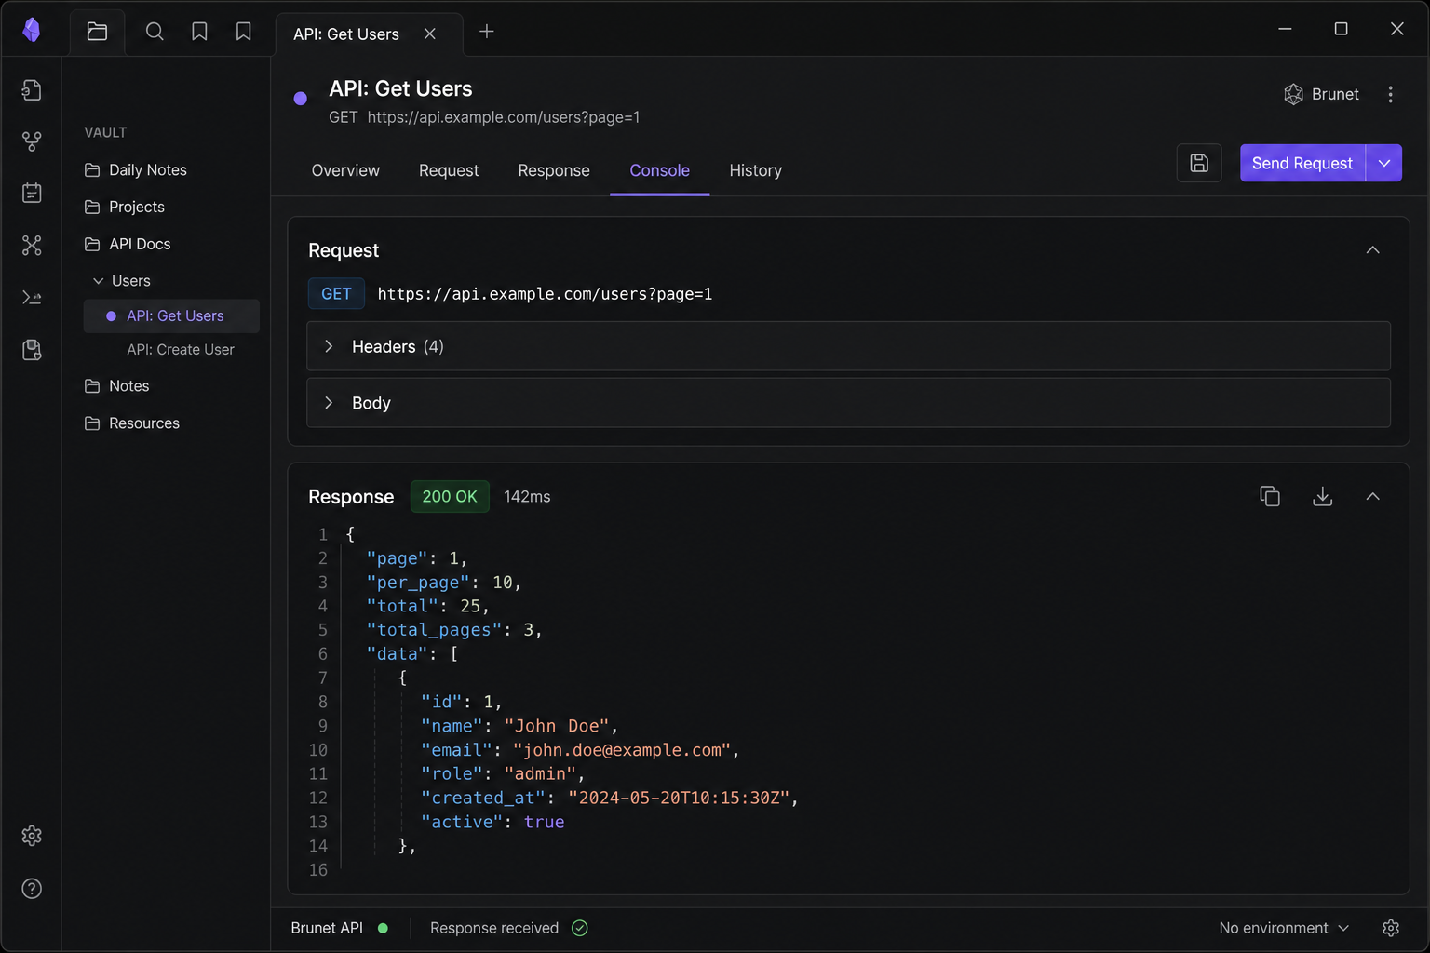Click the "total_pages" line in response
Image resolution: width=1430 pixels, height=953 pixels.
click(453, 630)
